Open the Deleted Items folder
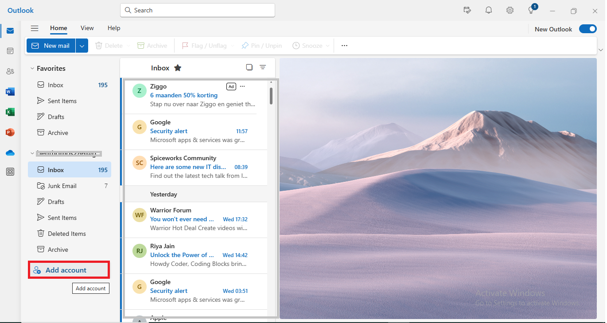Image resolution: width=607 pixels, height=323 pixels. (x=70, y=234)
